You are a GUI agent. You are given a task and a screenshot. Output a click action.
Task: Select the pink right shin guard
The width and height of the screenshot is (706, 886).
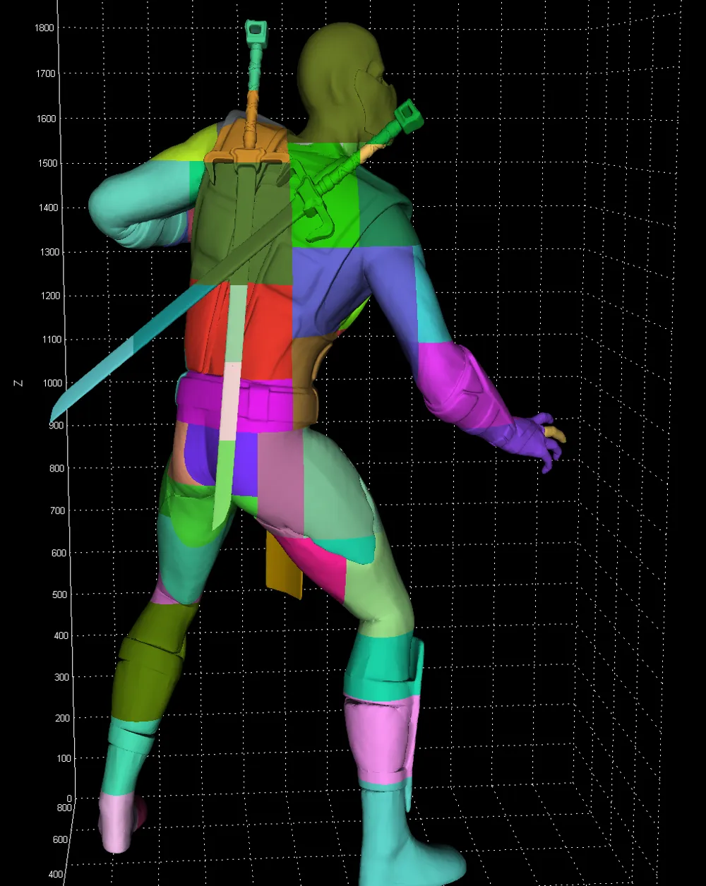378,738
